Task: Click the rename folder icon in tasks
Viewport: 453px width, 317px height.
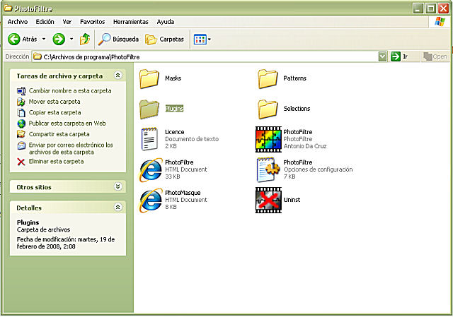Action: (21, 91)
